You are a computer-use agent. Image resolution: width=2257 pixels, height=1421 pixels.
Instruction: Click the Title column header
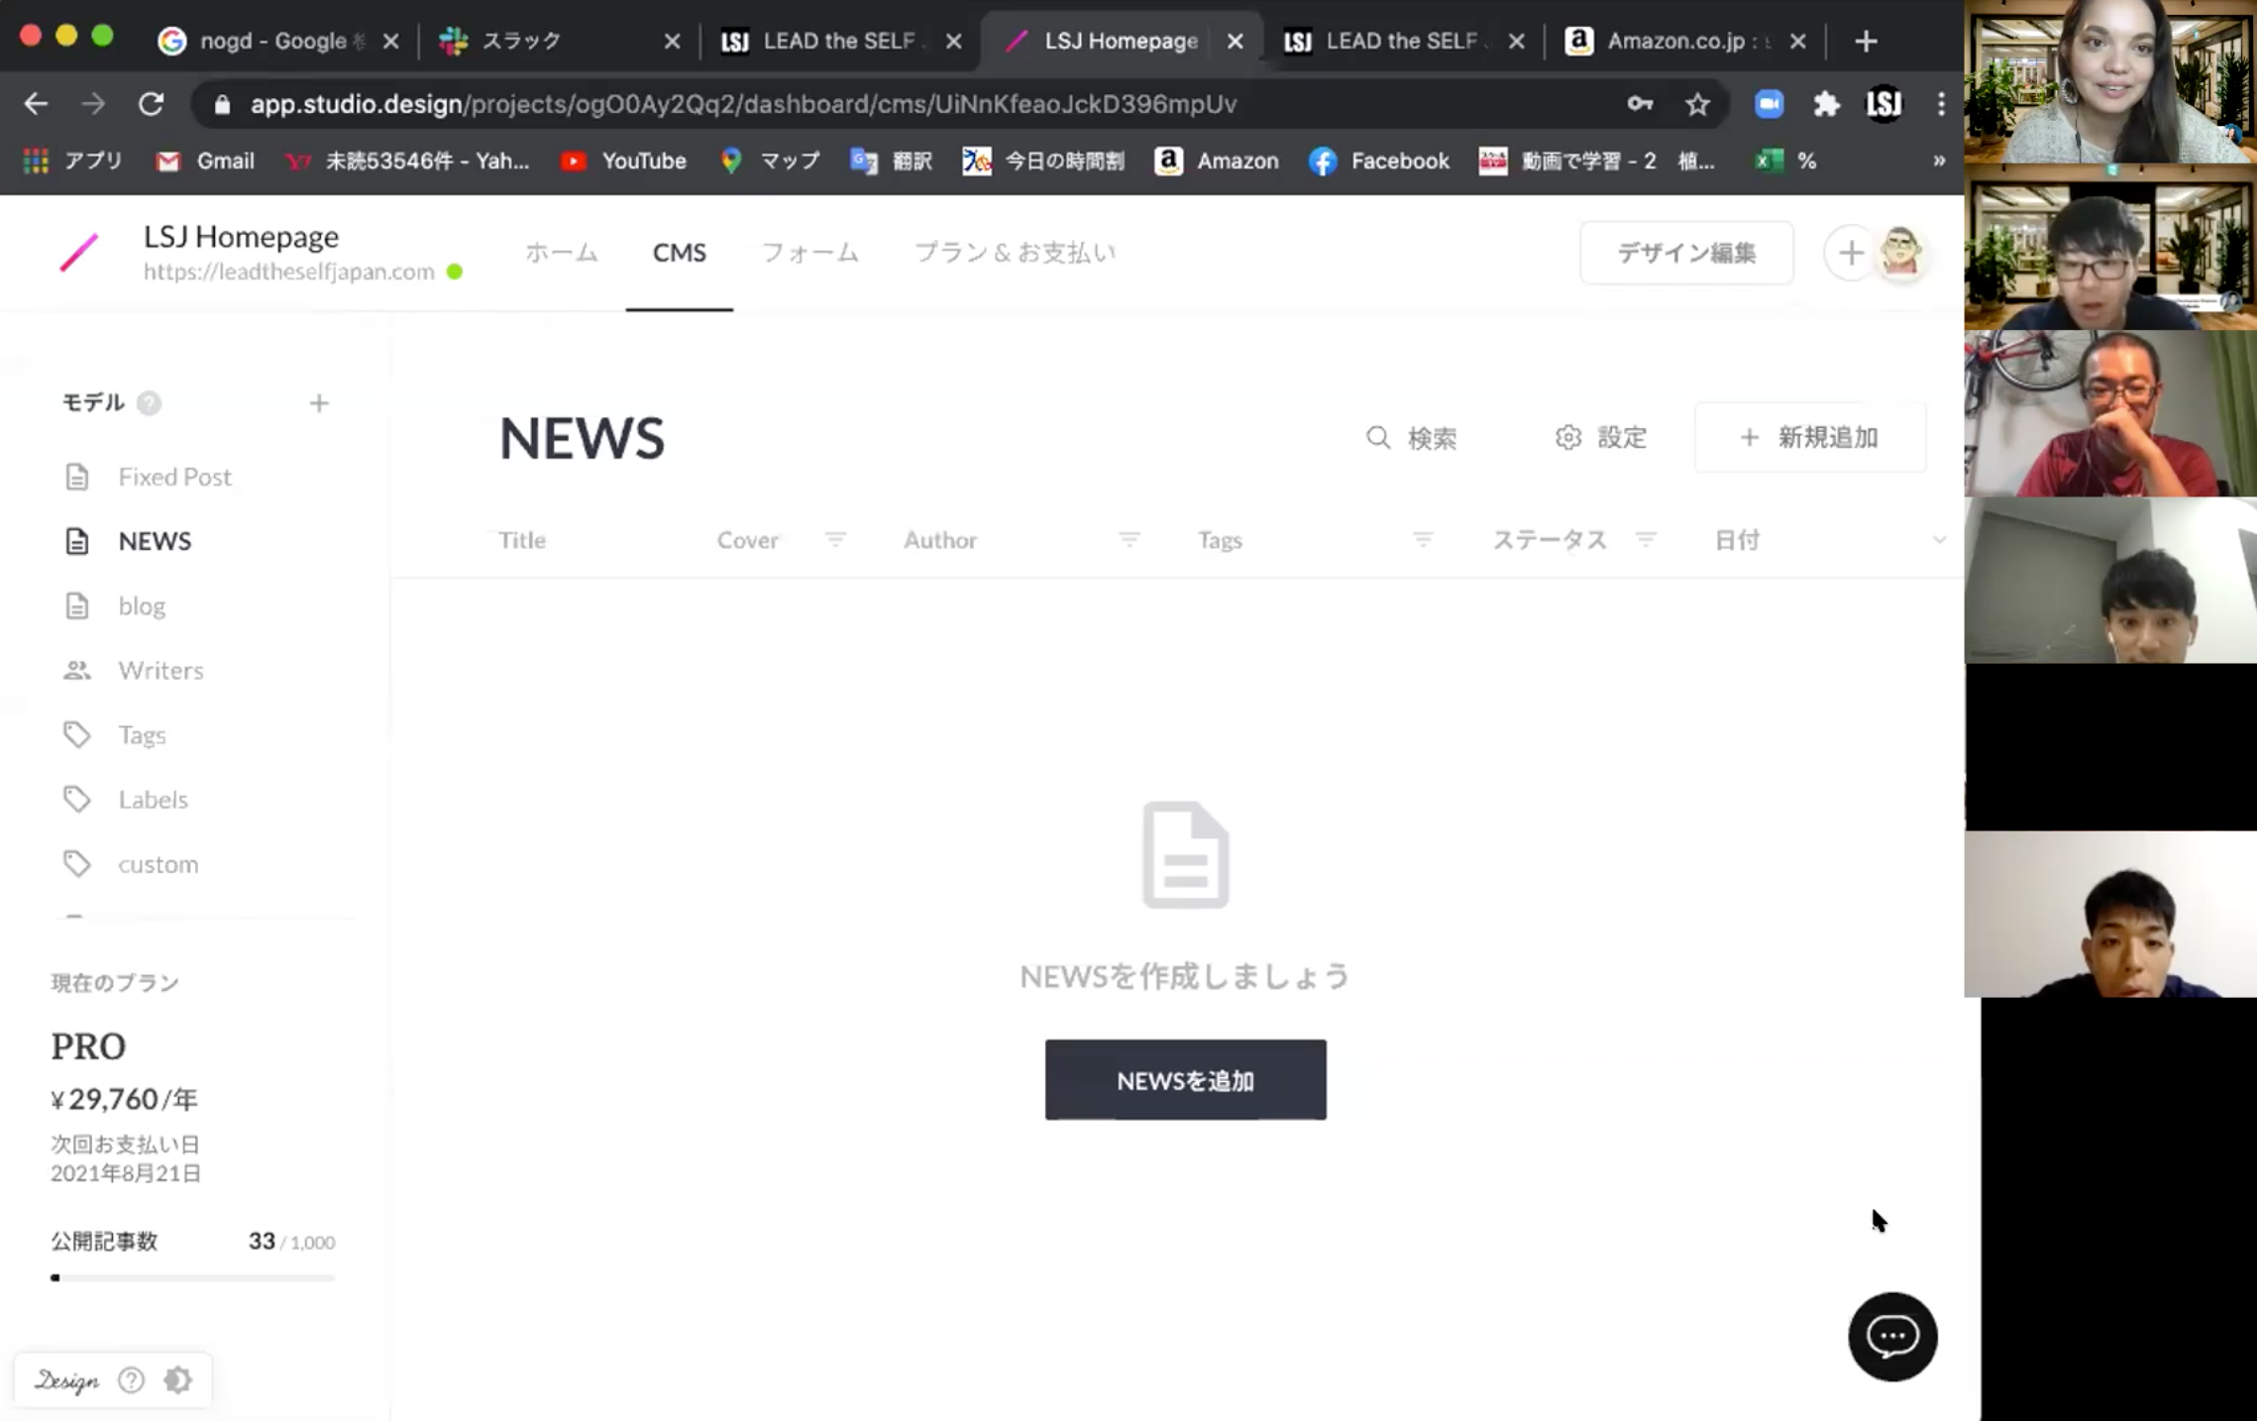click(x=522, y=539)
